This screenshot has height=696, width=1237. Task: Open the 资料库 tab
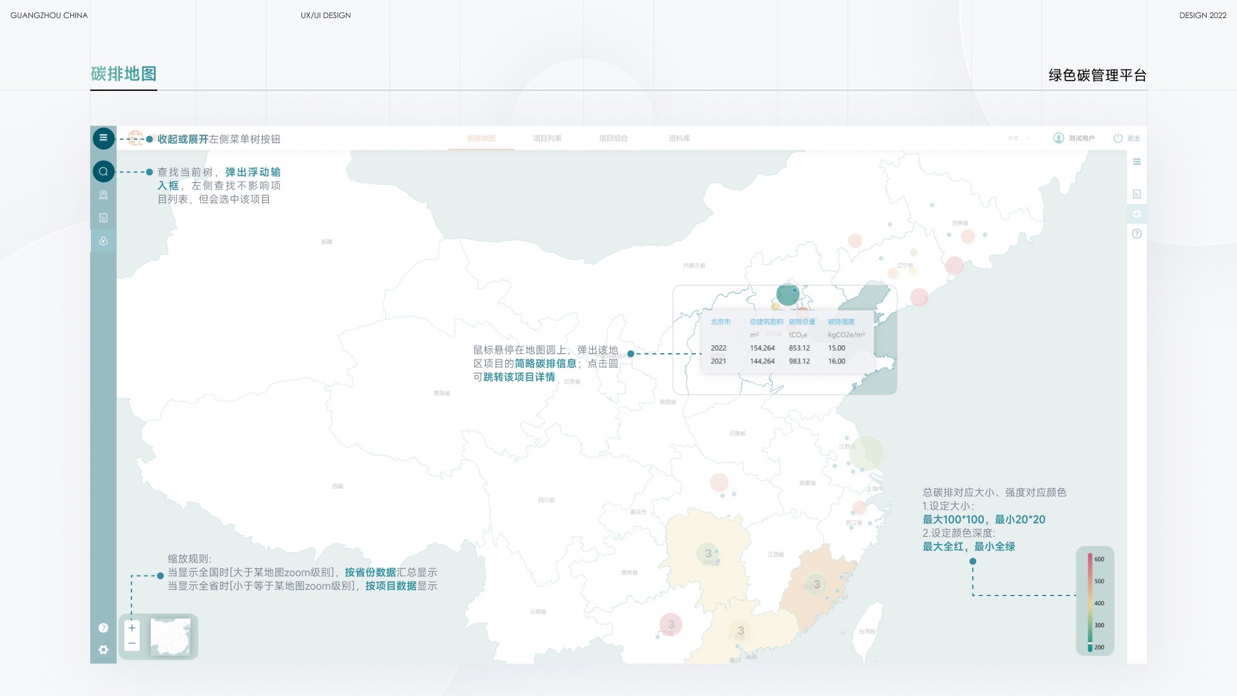[679, 138]
